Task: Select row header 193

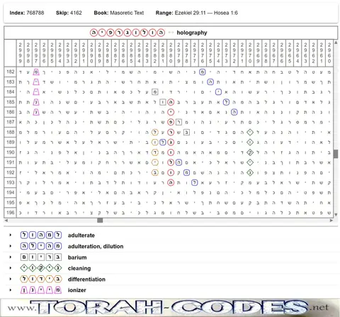Action: click(10, 182)
